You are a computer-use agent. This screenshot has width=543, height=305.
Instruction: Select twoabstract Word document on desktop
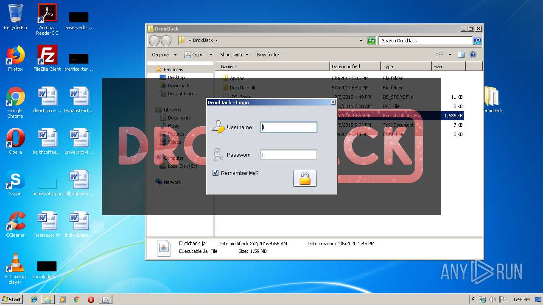click(x=79, y=100)
